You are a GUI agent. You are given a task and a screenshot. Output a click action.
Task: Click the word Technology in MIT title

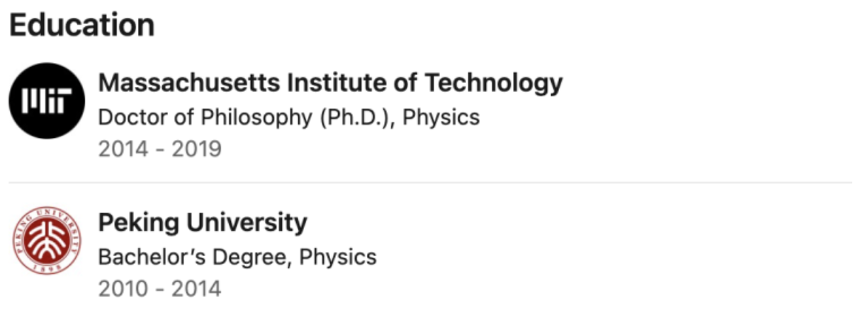click(493, 83)
